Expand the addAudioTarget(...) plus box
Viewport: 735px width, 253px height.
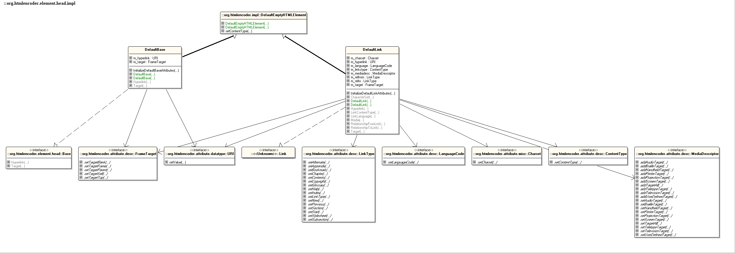click(637, 162)
